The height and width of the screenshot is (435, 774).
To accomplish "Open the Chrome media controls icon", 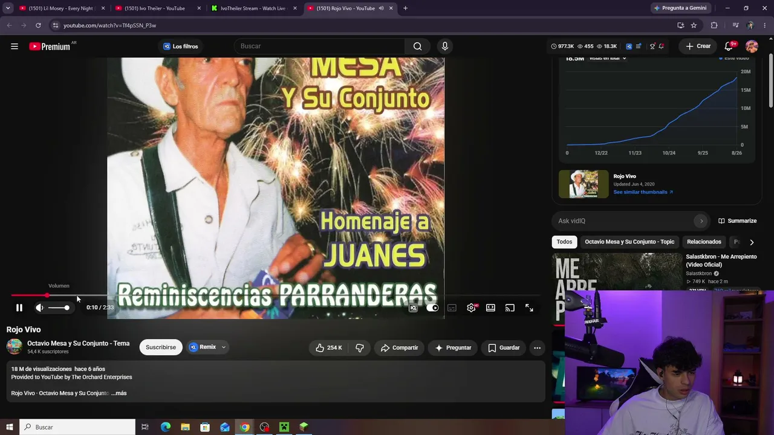I will click(735, 25).
